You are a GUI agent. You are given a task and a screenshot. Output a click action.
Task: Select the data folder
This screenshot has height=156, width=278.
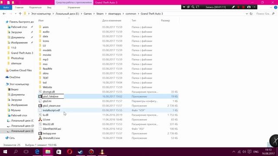pyautogui.click(x=45, y=36)
